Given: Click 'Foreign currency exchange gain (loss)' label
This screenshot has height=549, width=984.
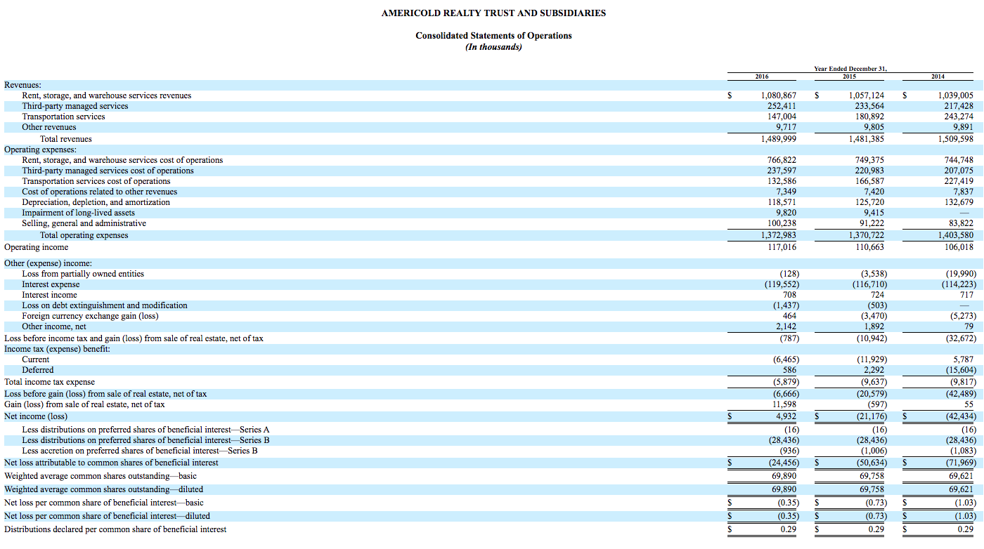Looking at the screenshot, I should 90,316.
